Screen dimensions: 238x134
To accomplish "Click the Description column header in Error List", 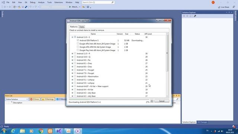I will click(x=17, y=103).
